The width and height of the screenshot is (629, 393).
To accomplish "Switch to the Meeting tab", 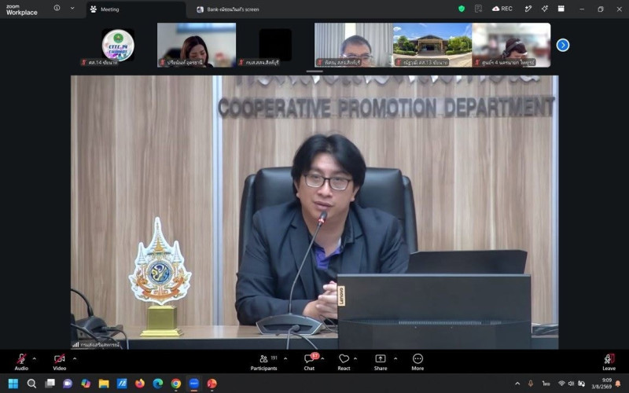I will [136, 9].
